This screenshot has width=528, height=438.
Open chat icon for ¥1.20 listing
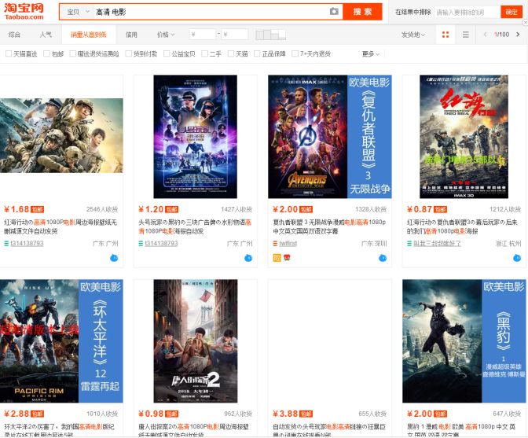click(248, 258)
